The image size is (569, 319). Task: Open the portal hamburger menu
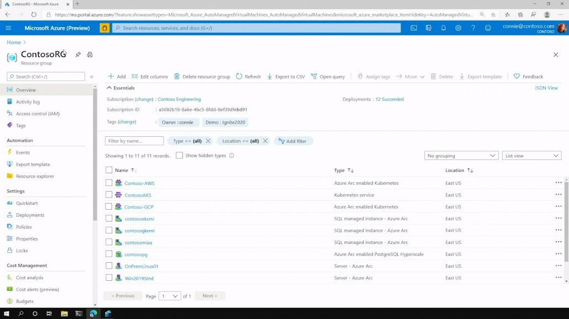click(x=8, y=28)
